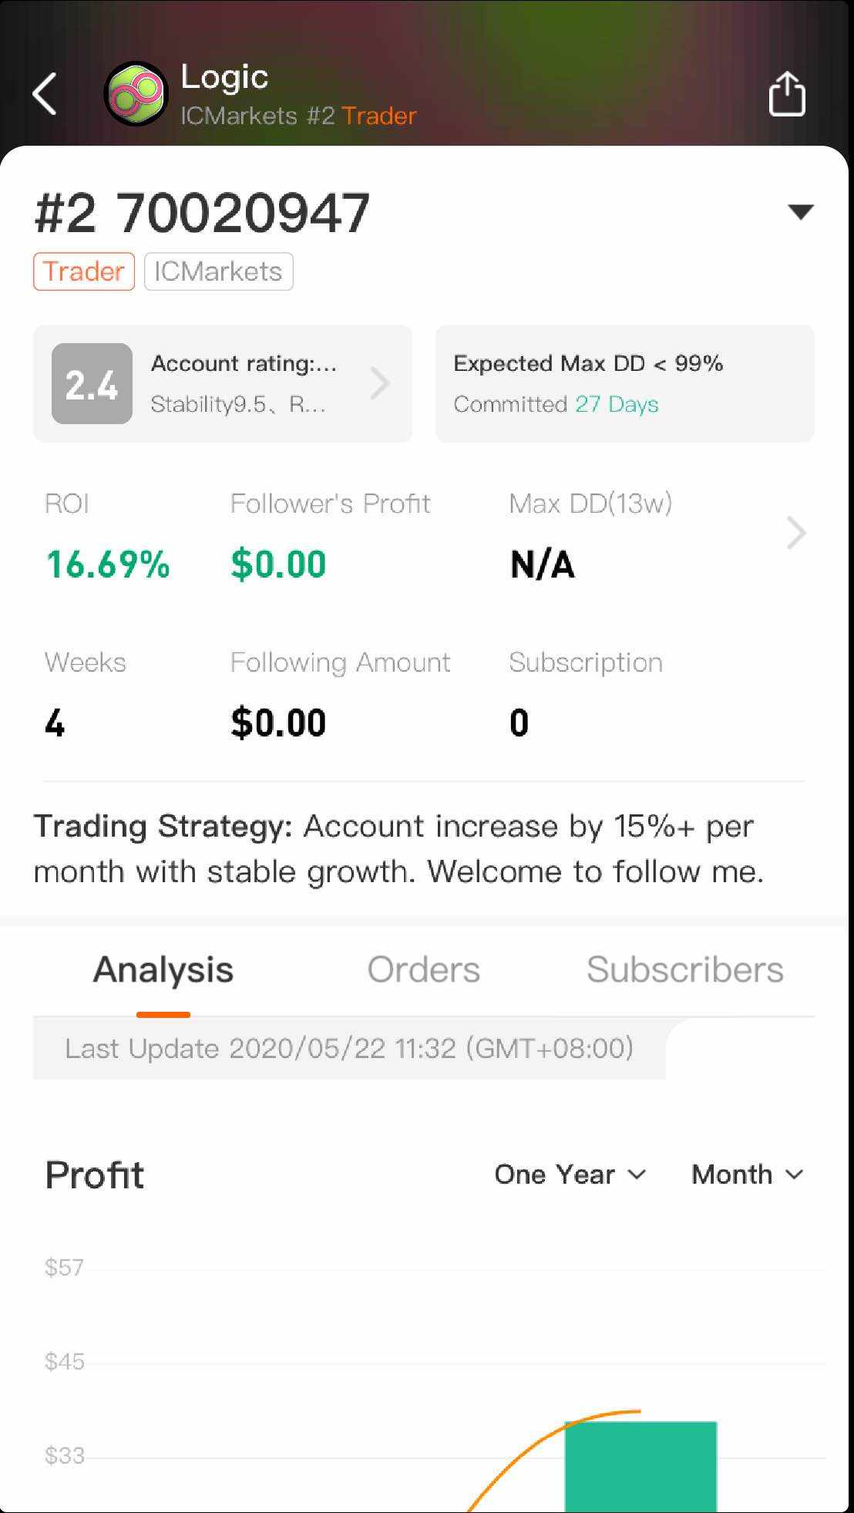Open the One Year range dropdown
The image size is (854, 1513).
pyautogui.click(x=570, y=1174)
